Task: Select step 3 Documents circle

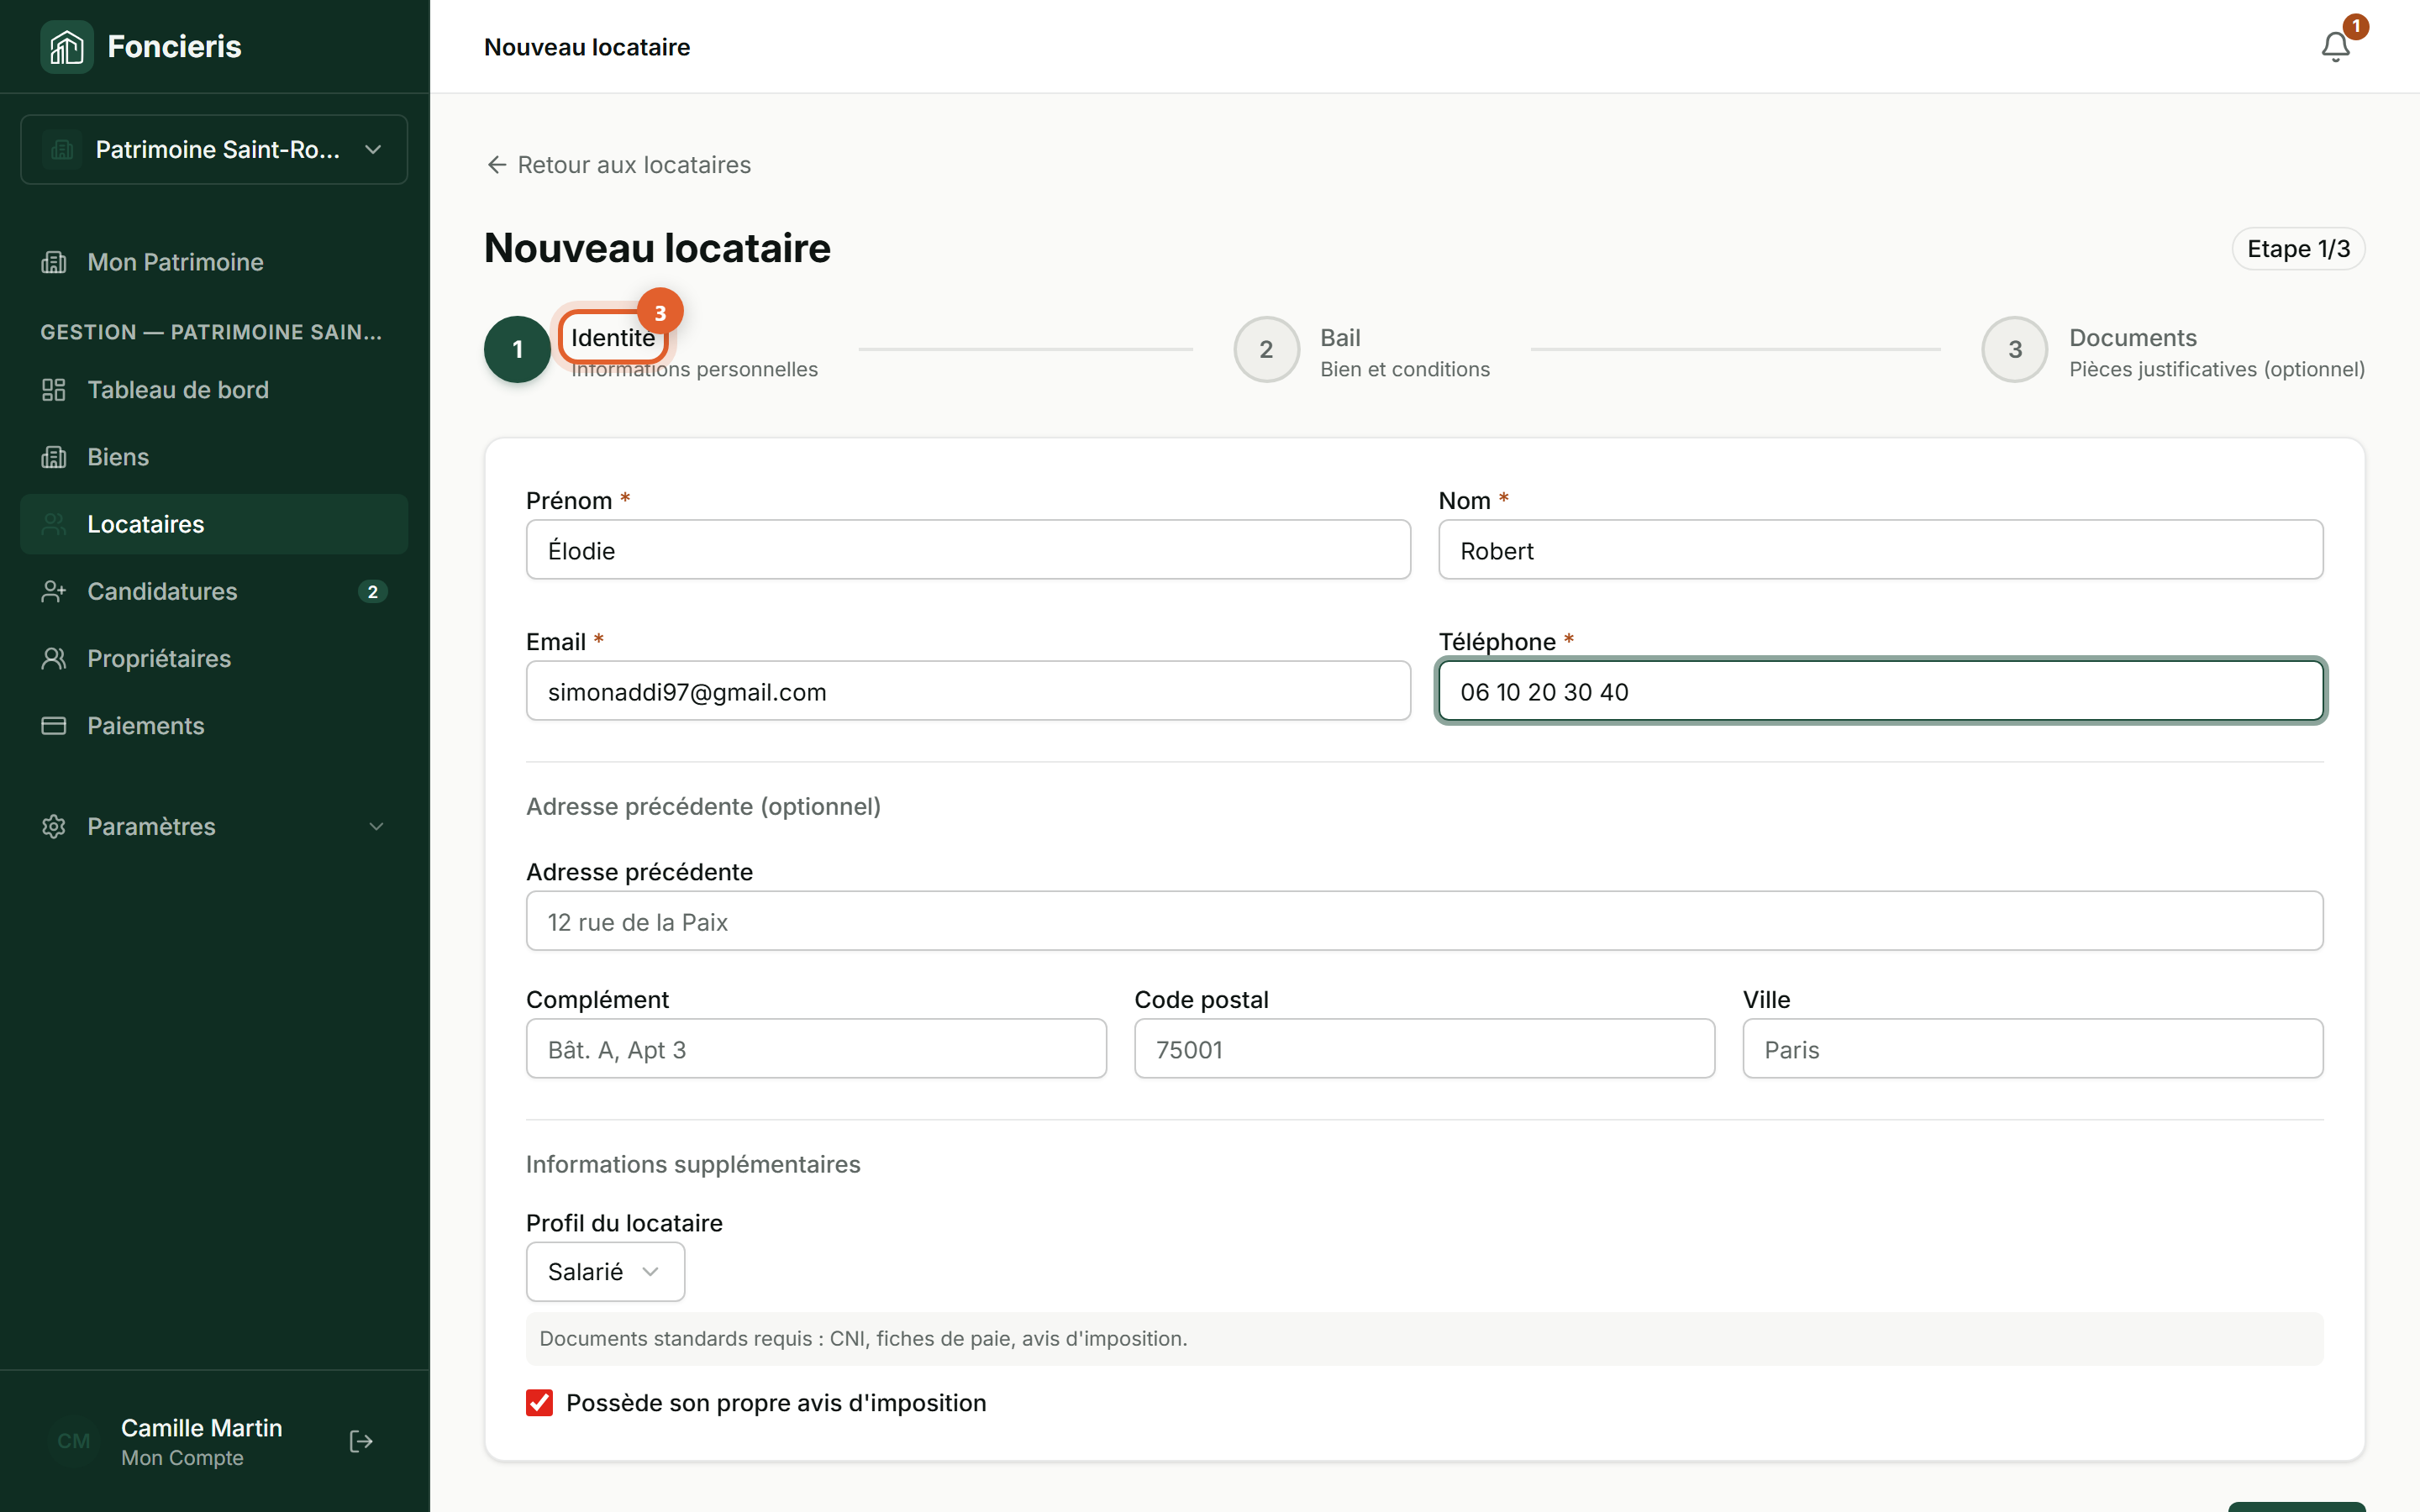Action: pos(2015,349)
